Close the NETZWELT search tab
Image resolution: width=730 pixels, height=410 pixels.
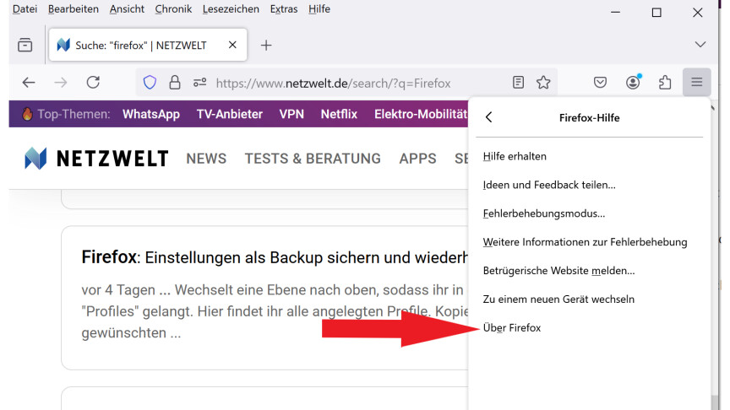(x=232, y=45)
